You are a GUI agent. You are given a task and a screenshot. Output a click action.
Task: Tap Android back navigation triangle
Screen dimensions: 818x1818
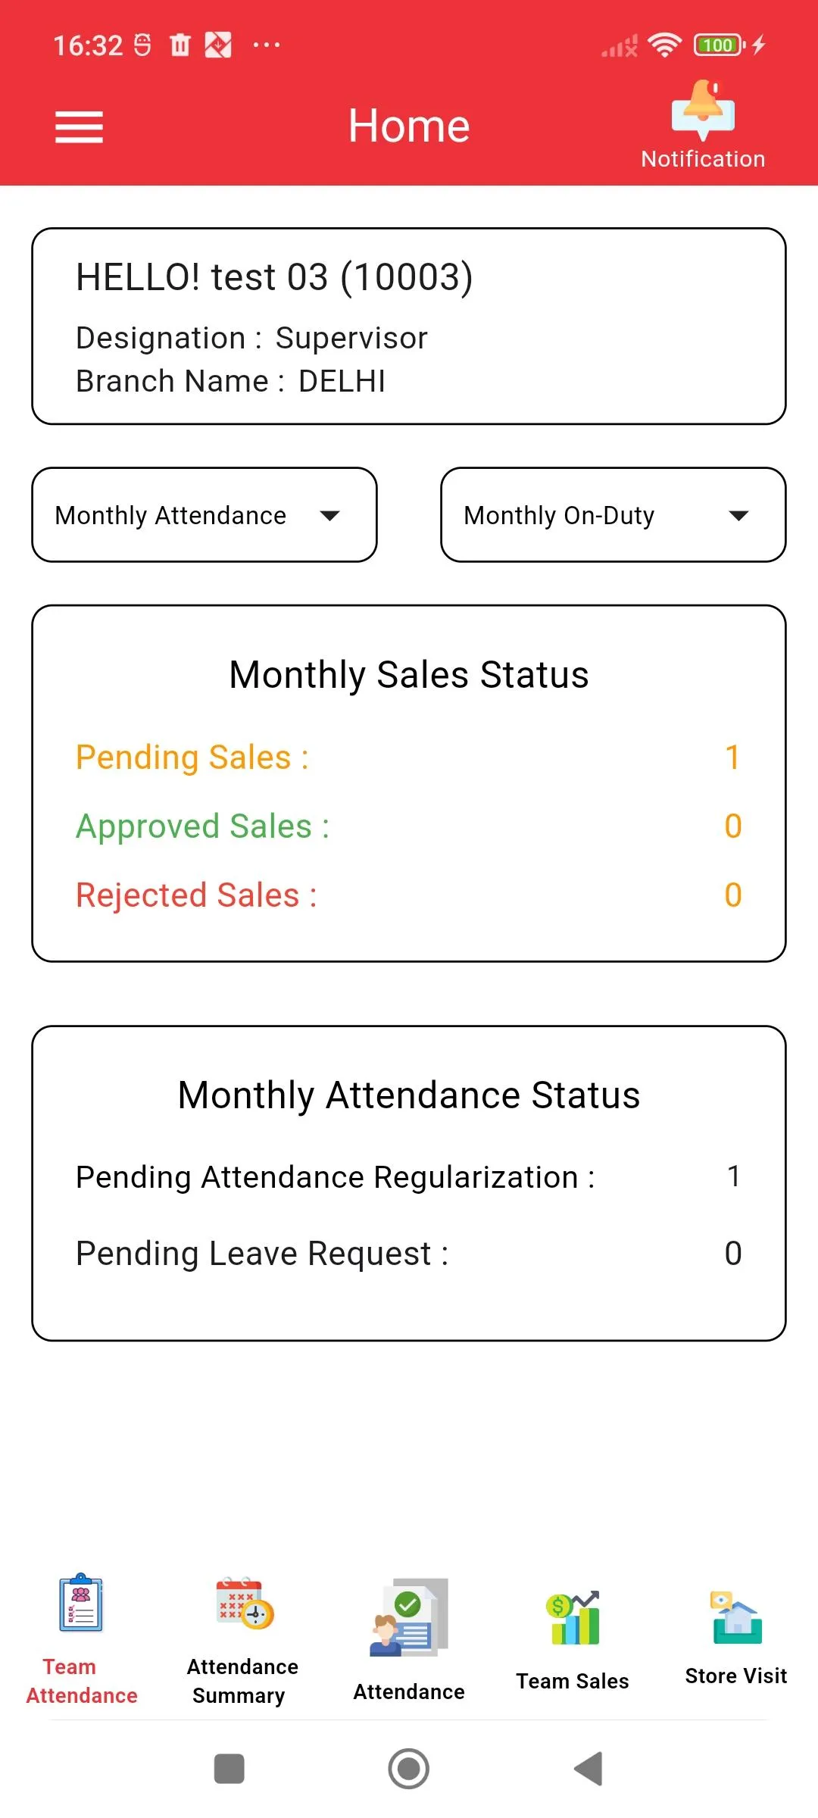[x=589, y=1769]
